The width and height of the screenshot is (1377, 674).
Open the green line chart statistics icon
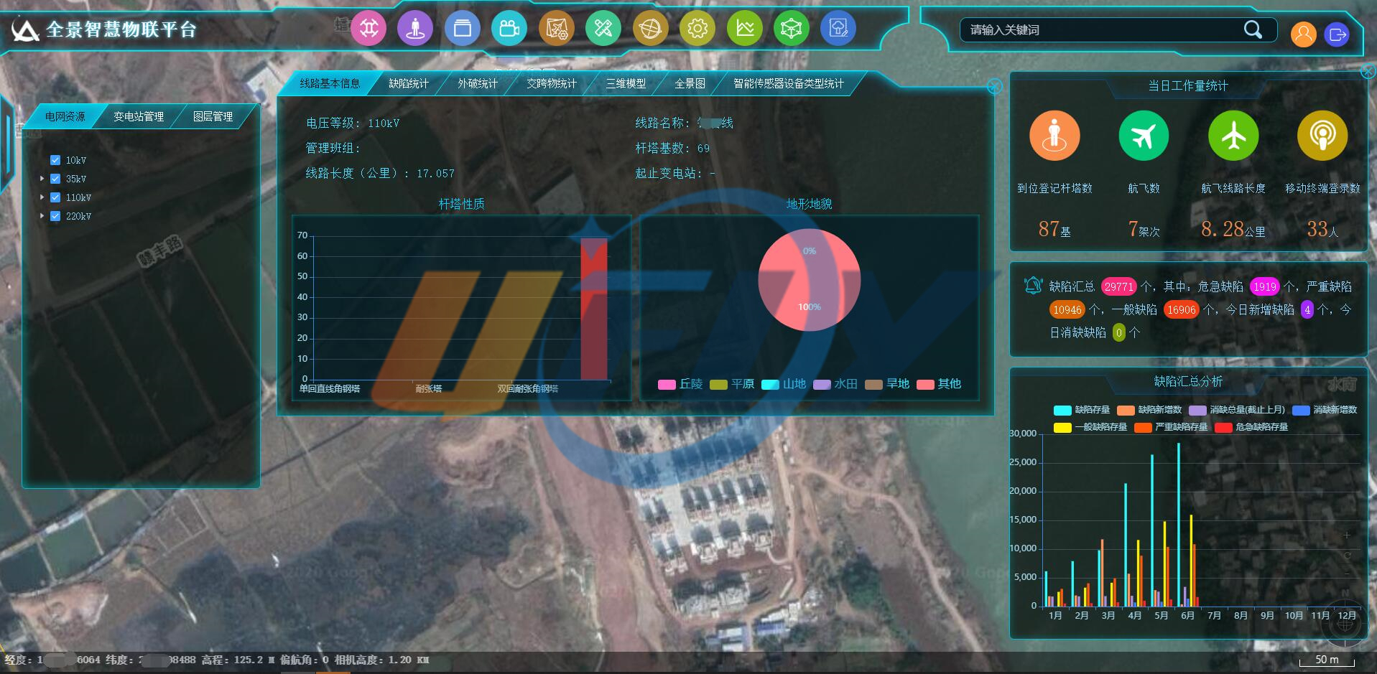[745, 29]
